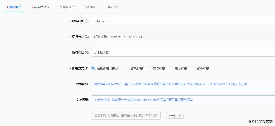Click the 安装提示 text mentioning Azure Data Studio
275x126 pixels.
(x=143, y=100)
